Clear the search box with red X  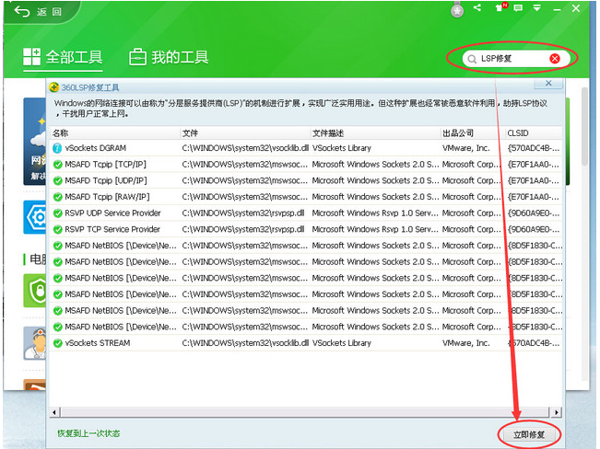tap(555, 59)
